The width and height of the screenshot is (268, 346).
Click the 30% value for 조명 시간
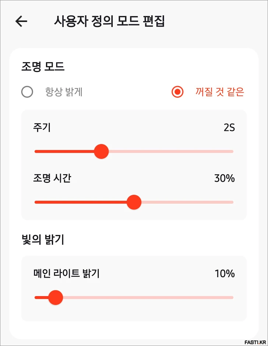pyautogui.click(x=224, y=178)
